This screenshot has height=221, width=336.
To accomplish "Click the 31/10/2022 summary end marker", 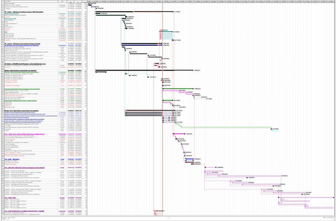I will click(173, 12).
